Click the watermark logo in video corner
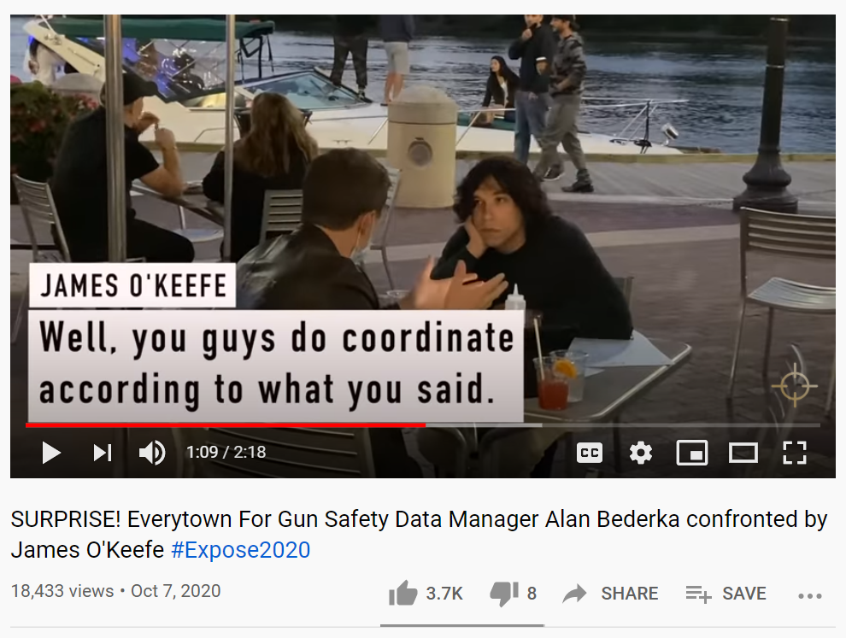 pos(794,386)
